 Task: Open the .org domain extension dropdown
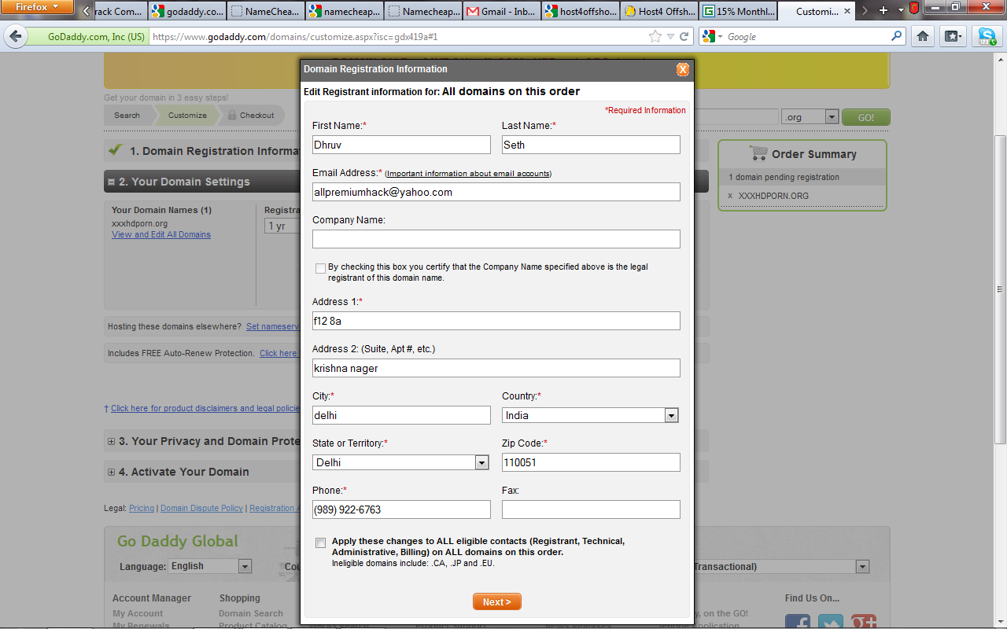810,116
